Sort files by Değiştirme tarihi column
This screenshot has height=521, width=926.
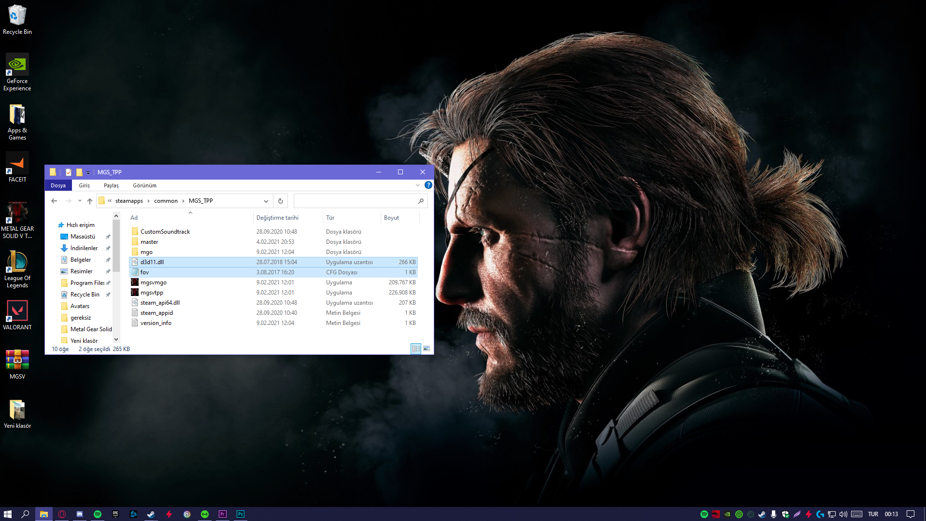click(288, 218)
